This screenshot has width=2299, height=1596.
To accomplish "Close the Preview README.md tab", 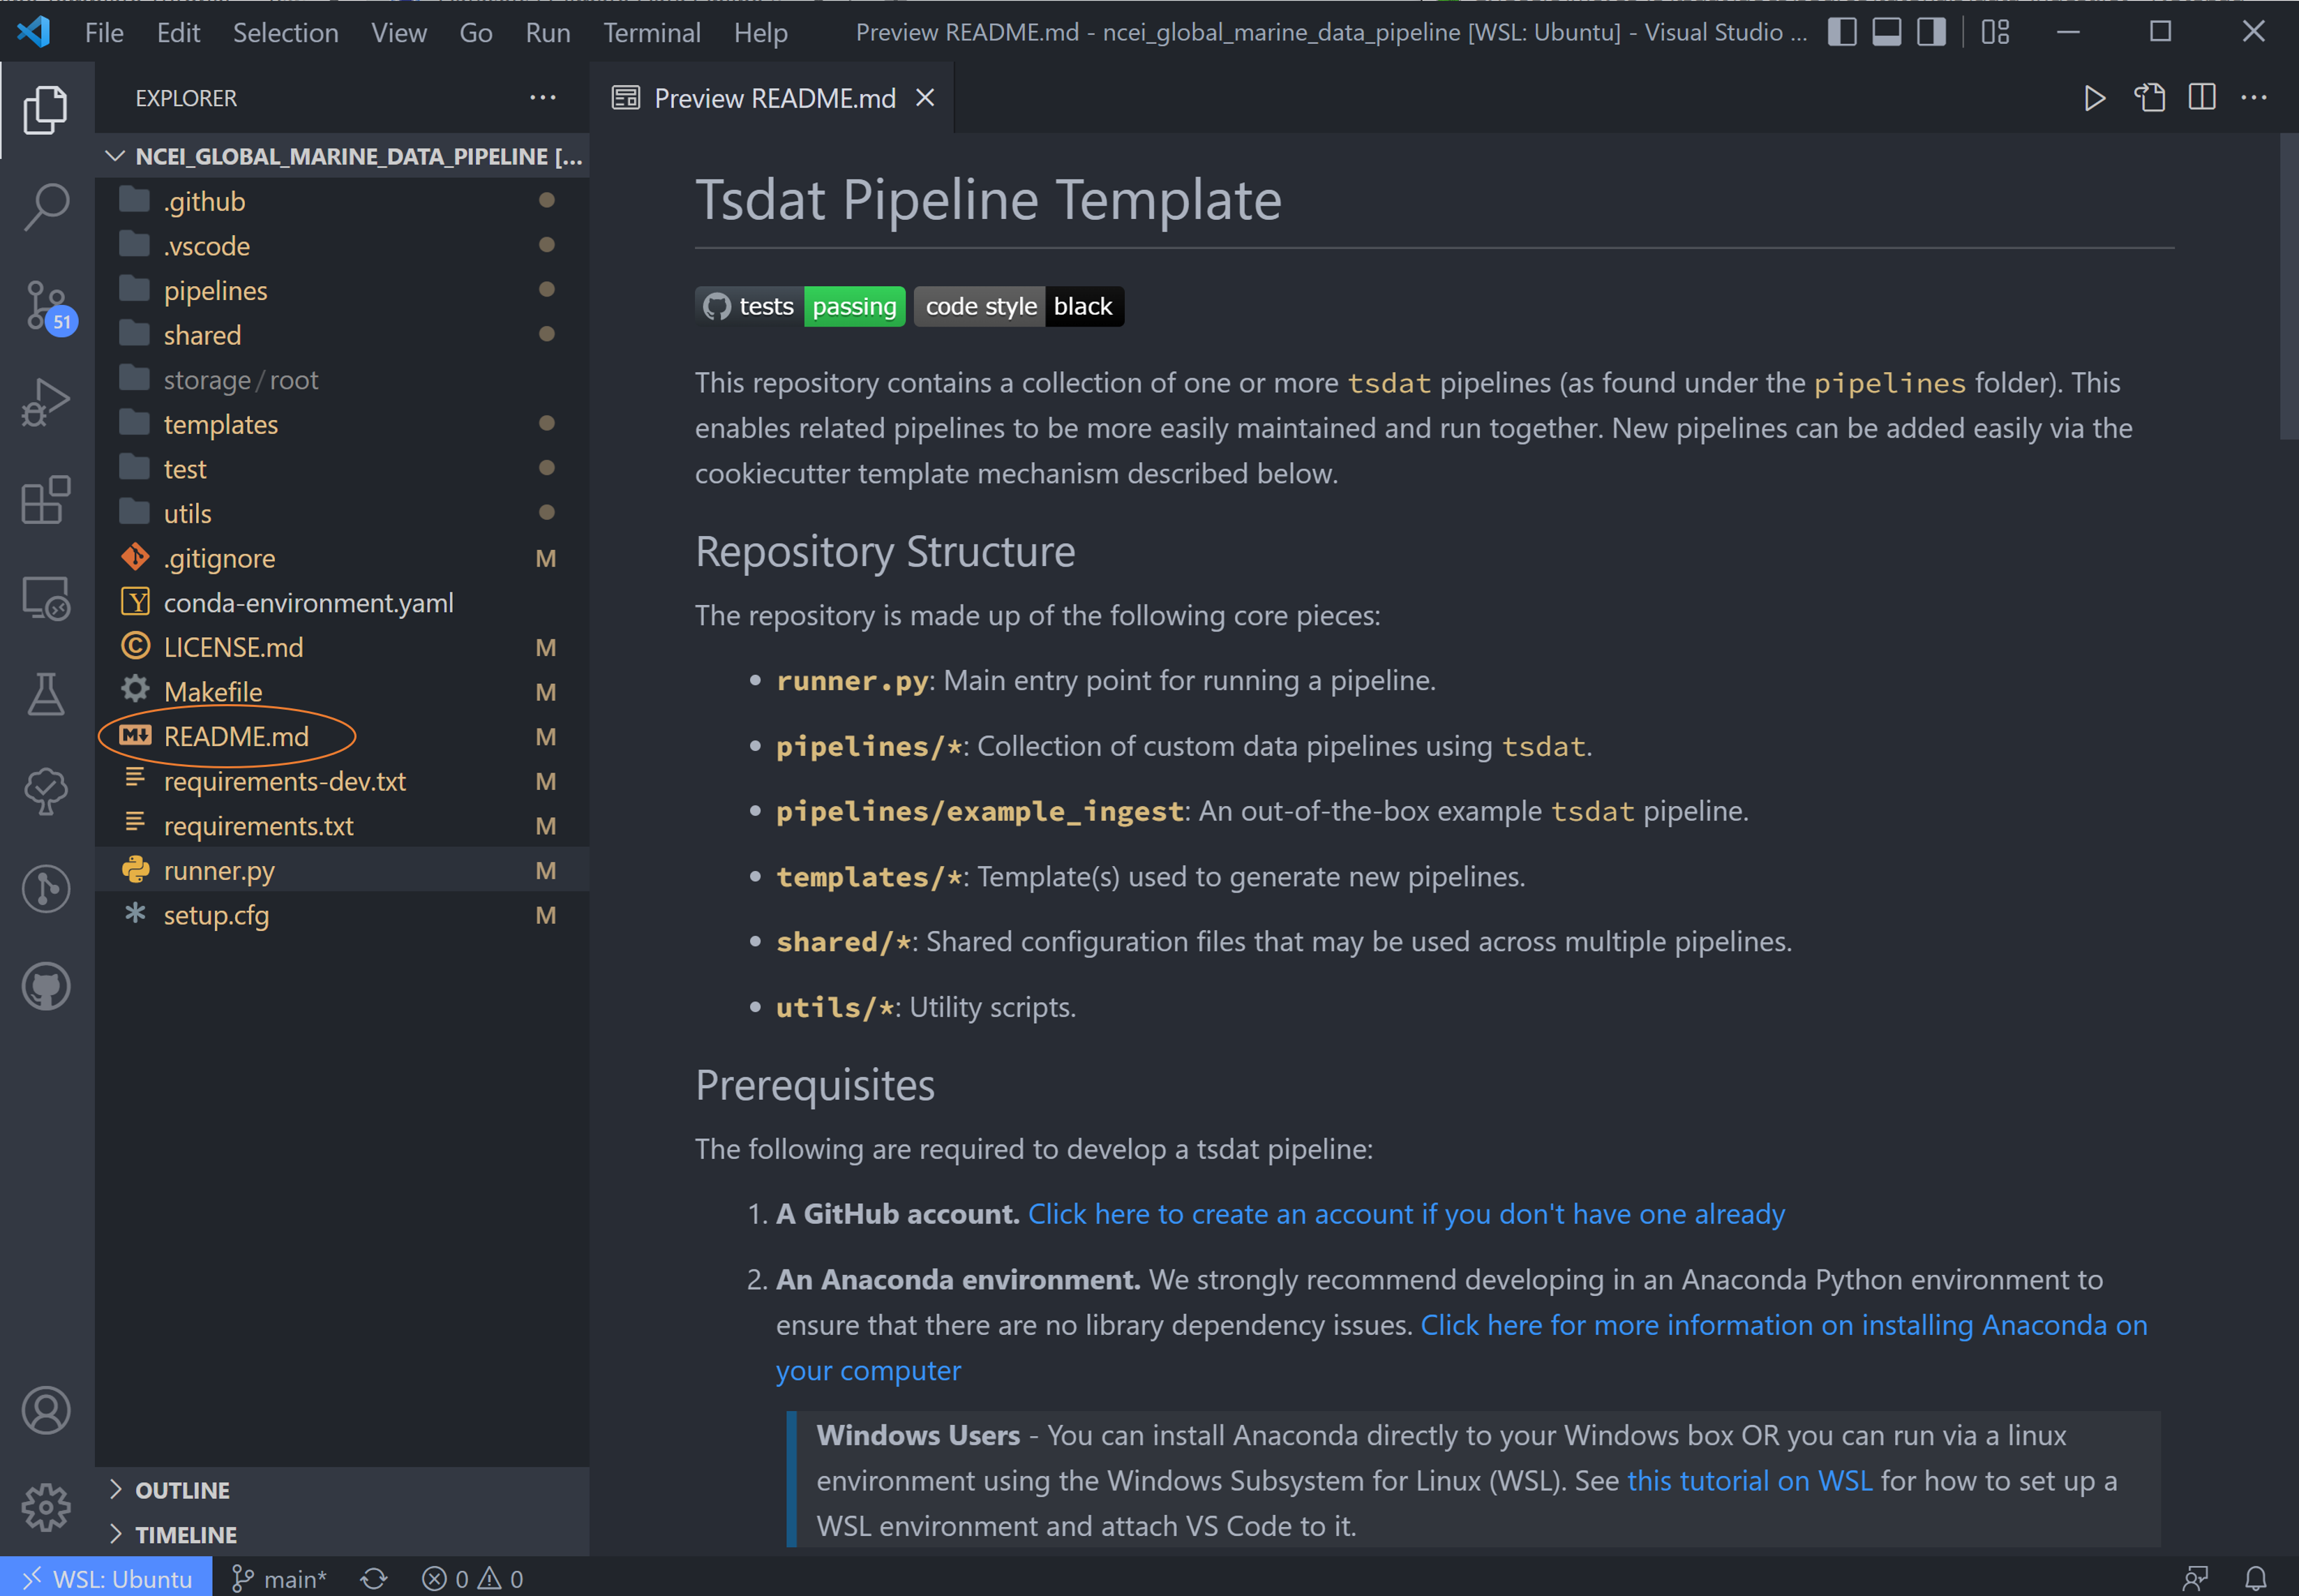I will (x=926, y=98).
